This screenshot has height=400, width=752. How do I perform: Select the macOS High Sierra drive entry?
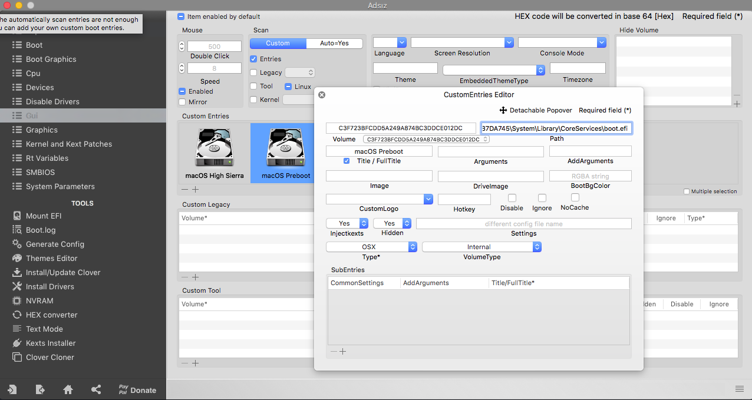coord(215,153)
